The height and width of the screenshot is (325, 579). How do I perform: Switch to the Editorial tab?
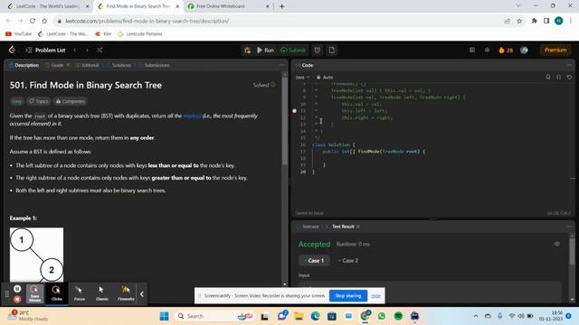tap(88, 65)
